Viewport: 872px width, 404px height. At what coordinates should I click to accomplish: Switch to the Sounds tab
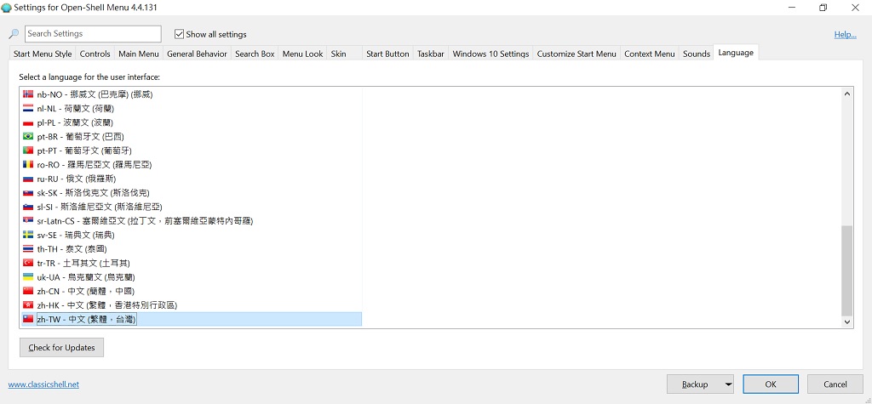[697, 54]
